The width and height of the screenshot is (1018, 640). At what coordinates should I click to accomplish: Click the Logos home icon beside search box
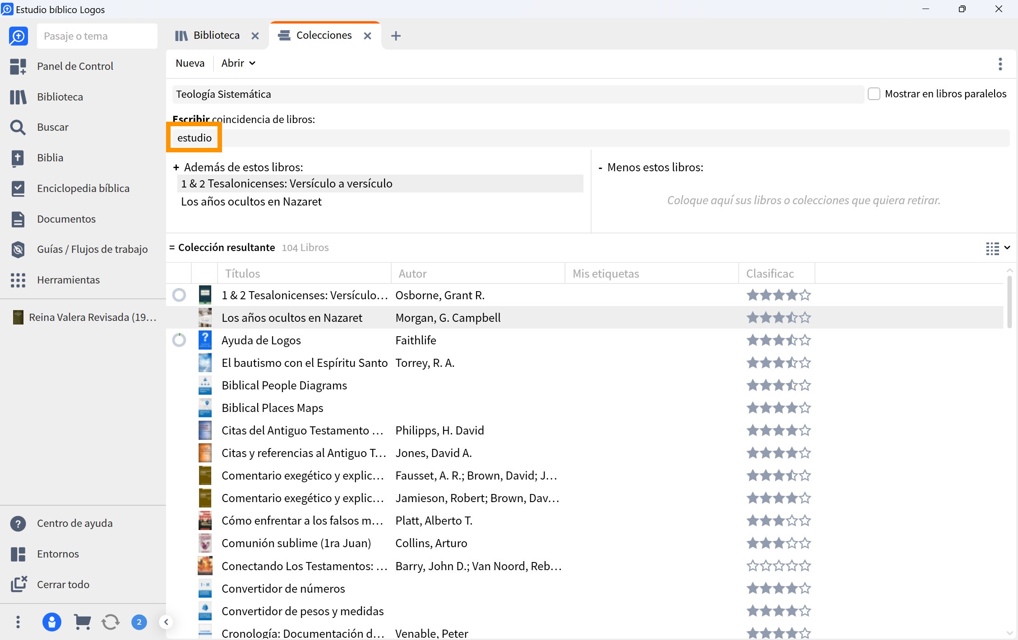click(19, 36)
